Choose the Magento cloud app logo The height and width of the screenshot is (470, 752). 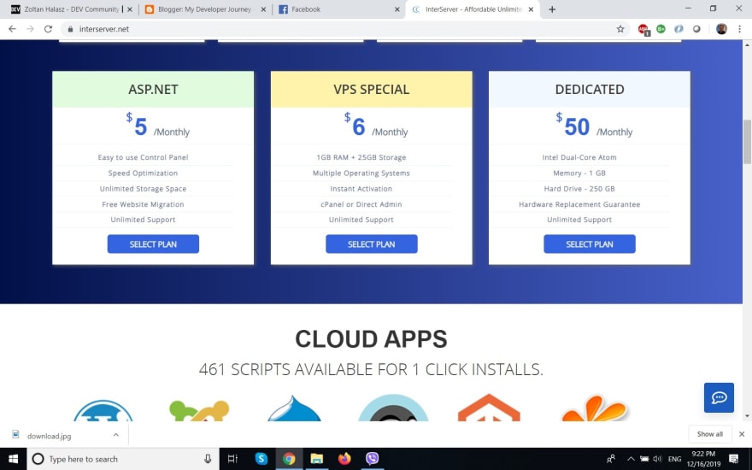[489, 408]
